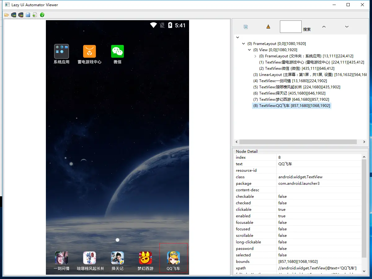Click the first device screenshot Android toolbar icon
Screen dimensions: 372x279
point(14,15)
